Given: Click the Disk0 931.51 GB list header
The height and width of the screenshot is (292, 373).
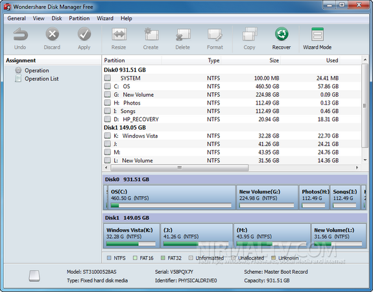Looking at the screenshot, I should (125, 70).
